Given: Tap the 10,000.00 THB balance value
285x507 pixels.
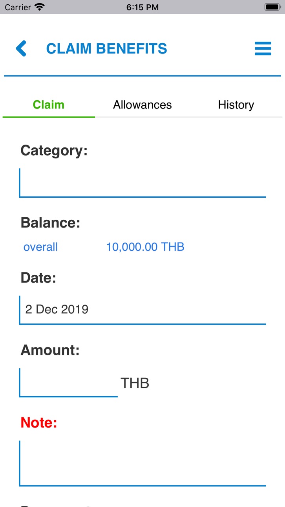Looking at the screenshot, I should (x=145, y=247).
